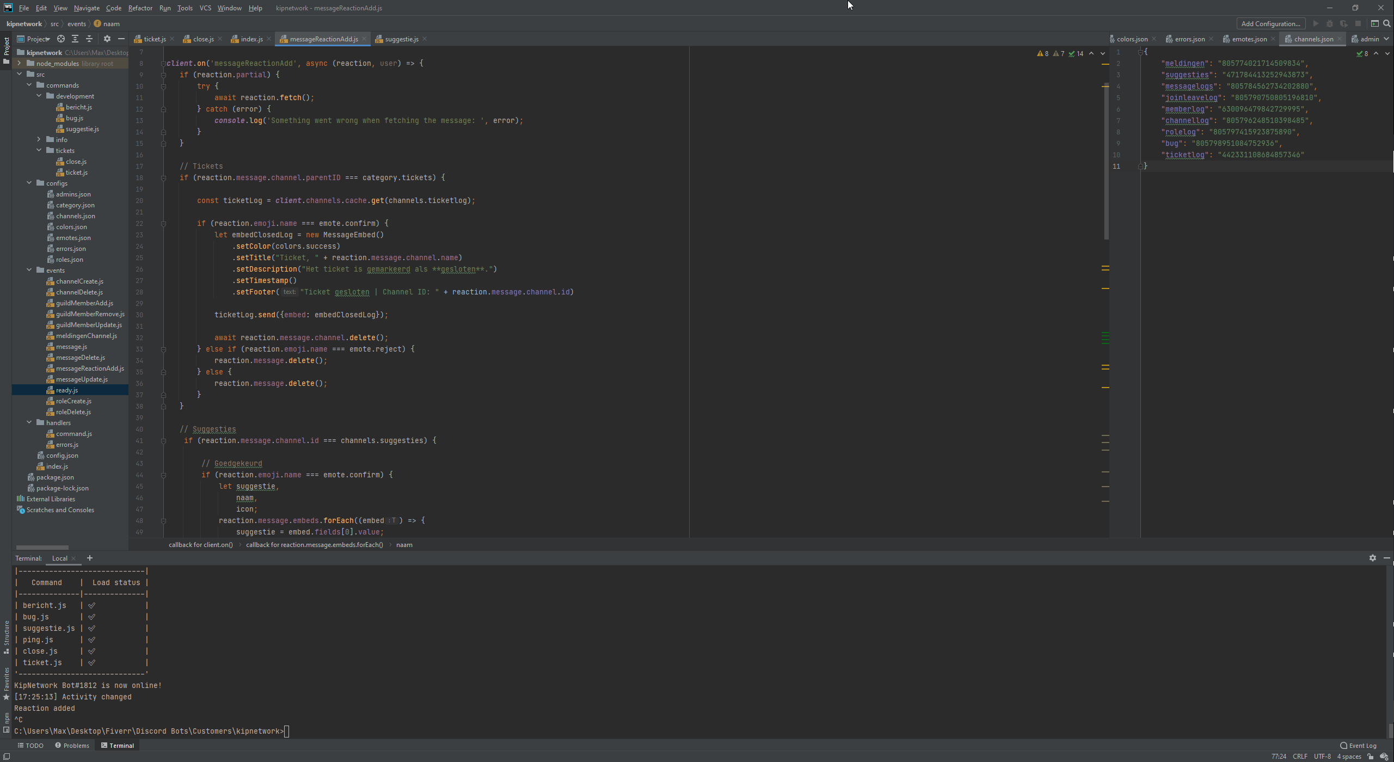Open the Problems tool window button
The height and width of the screenshot is (762, 1394).
click(72, 746)
